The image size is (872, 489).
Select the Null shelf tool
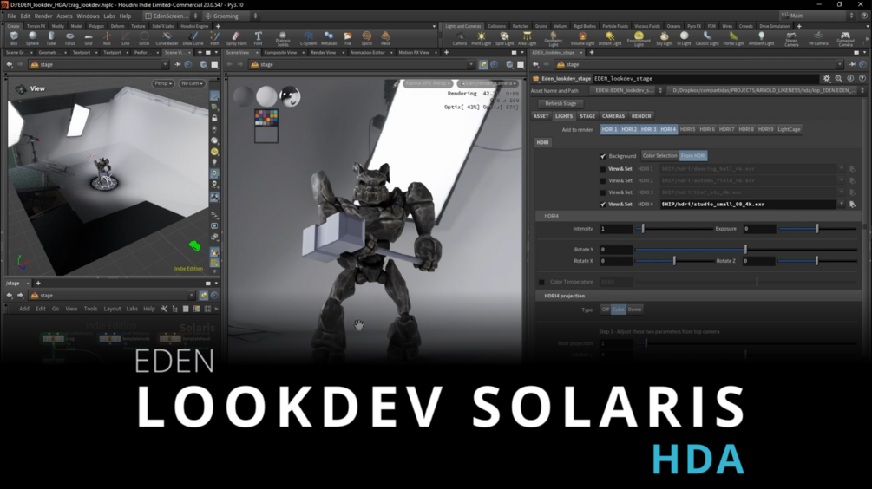(x=107, y=38)
